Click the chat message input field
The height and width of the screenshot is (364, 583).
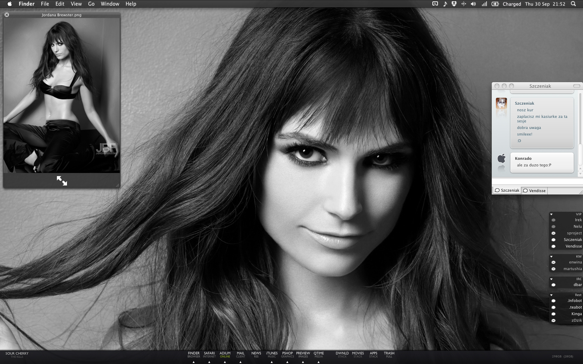[x=537, y=181]
